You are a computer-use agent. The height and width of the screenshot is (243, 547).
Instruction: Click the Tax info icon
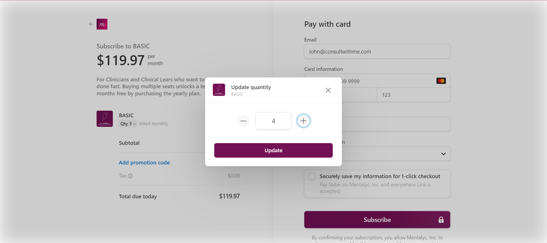coord(130,176)
